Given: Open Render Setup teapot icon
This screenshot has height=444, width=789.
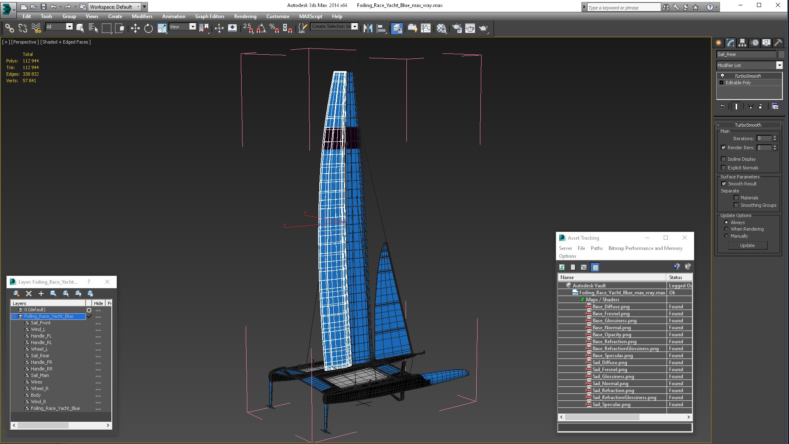Looking at the screenshot, I should click(x=457, y=28).
